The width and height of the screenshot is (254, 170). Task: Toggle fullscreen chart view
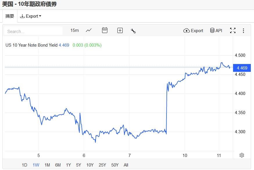232,30
